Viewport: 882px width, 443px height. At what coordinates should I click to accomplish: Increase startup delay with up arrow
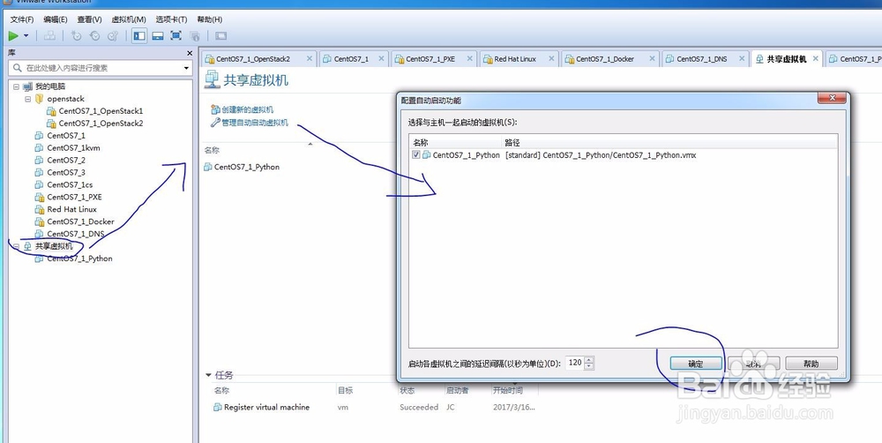click(x=589, y=360)
